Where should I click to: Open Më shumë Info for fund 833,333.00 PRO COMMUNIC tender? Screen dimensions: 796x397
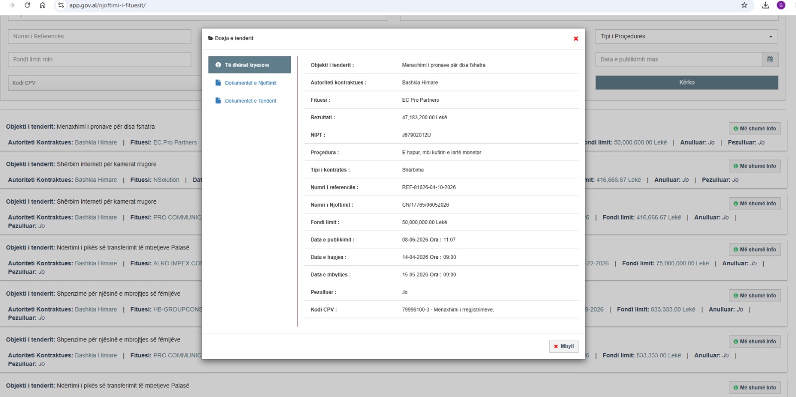point(754,342)
